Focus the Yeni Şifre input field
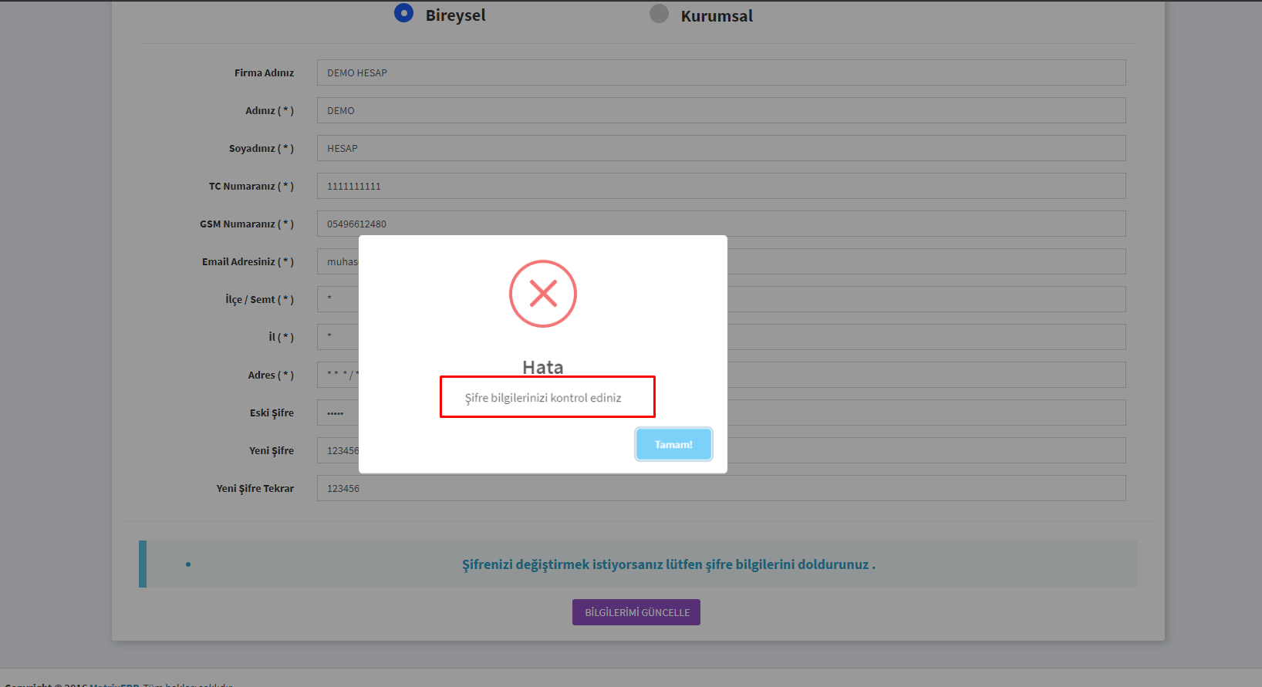 (926, 450)
